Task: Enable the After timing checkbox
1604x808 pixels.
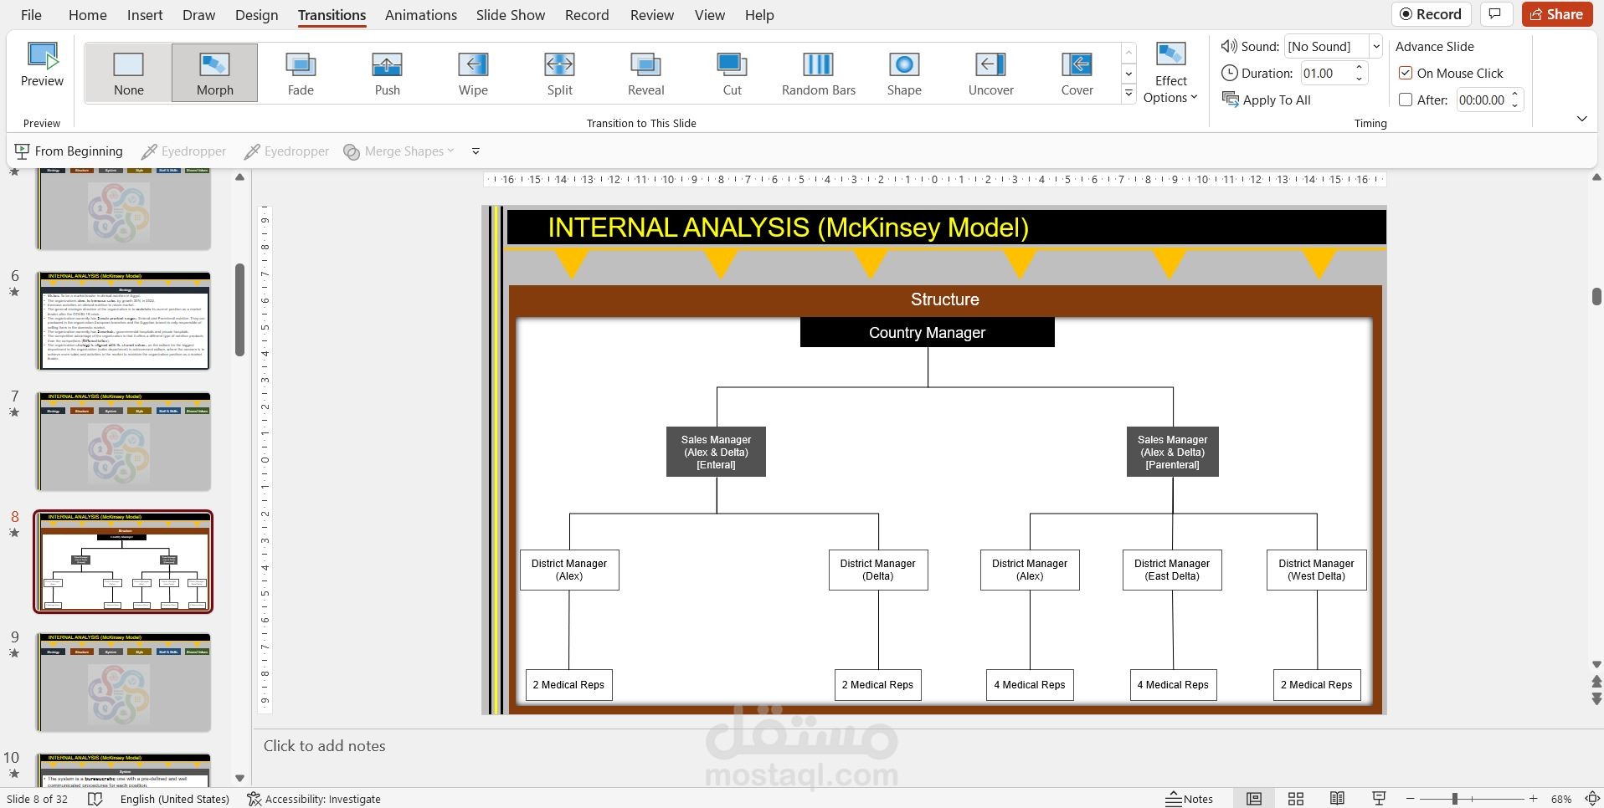Action: tap(1406, 100)
